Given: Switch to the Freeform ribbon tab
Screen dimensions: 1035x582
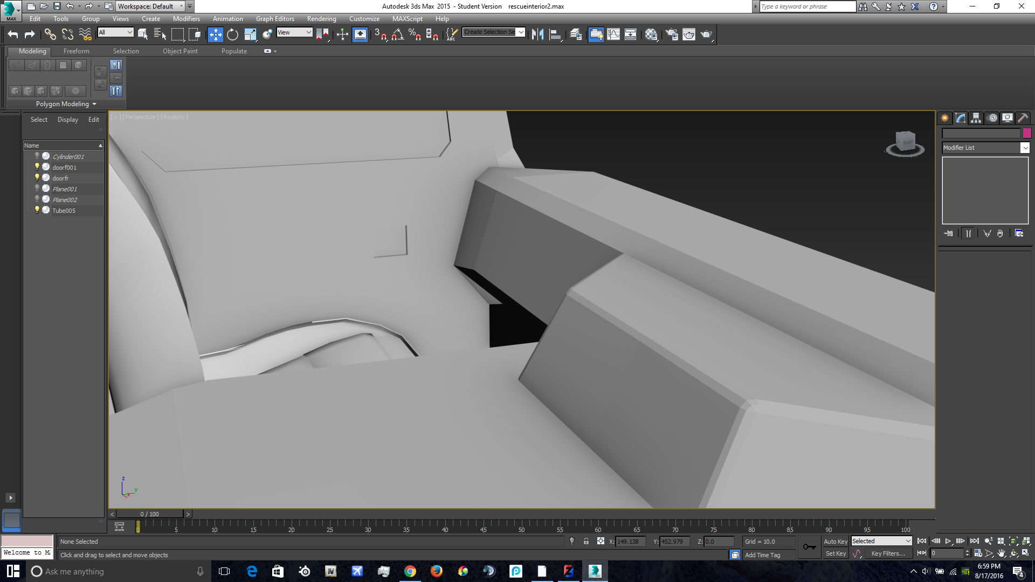Looking at the screenshot, I should pos(76,51).
